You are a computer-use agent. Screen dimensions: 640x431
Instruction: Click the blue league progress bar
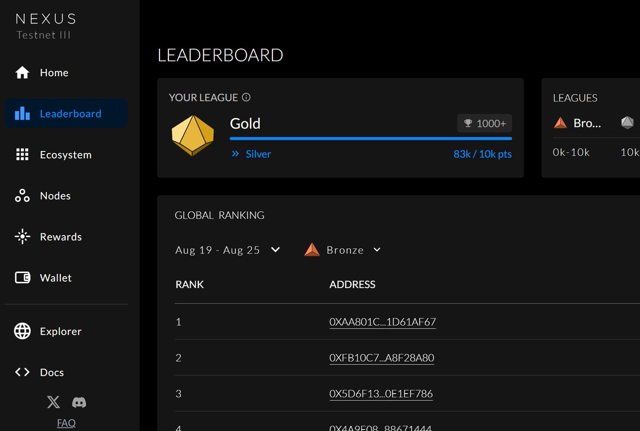(371, 138)
